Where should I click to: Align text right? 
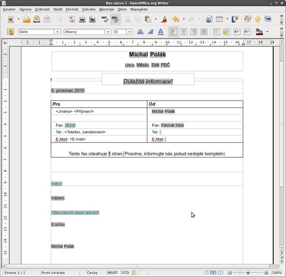pyautogui.click(x=194, y=32)
